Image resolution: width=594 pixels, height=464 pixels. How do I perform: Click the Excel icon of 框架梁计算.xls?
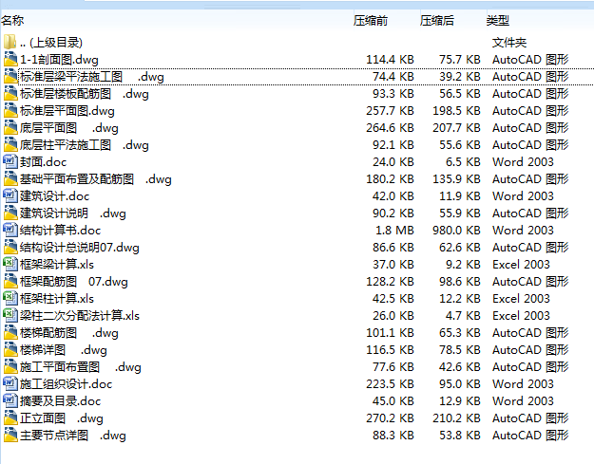[10, 264]
